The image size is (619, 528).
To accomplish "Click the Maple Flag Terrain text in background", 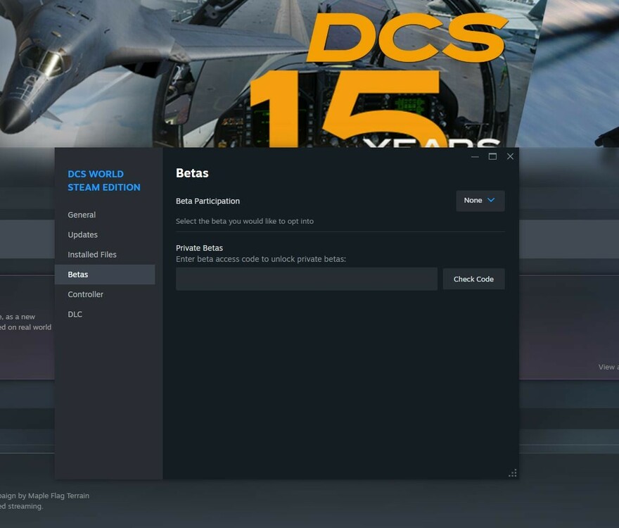I will point(58,496).
